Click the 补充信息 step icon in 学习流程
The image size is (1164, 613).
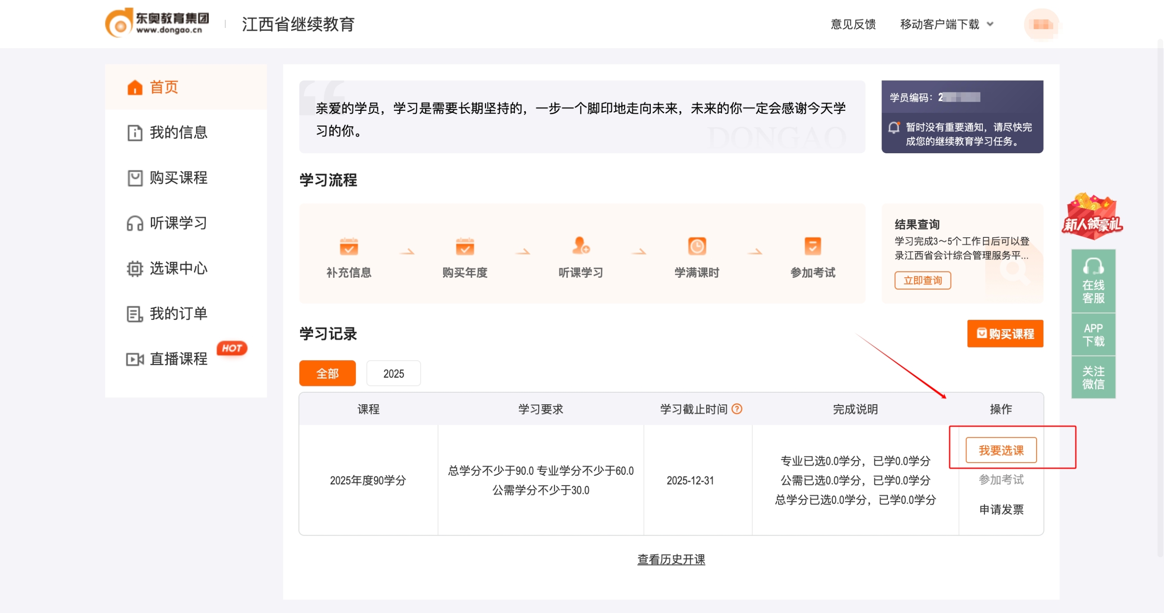[348, 247]
